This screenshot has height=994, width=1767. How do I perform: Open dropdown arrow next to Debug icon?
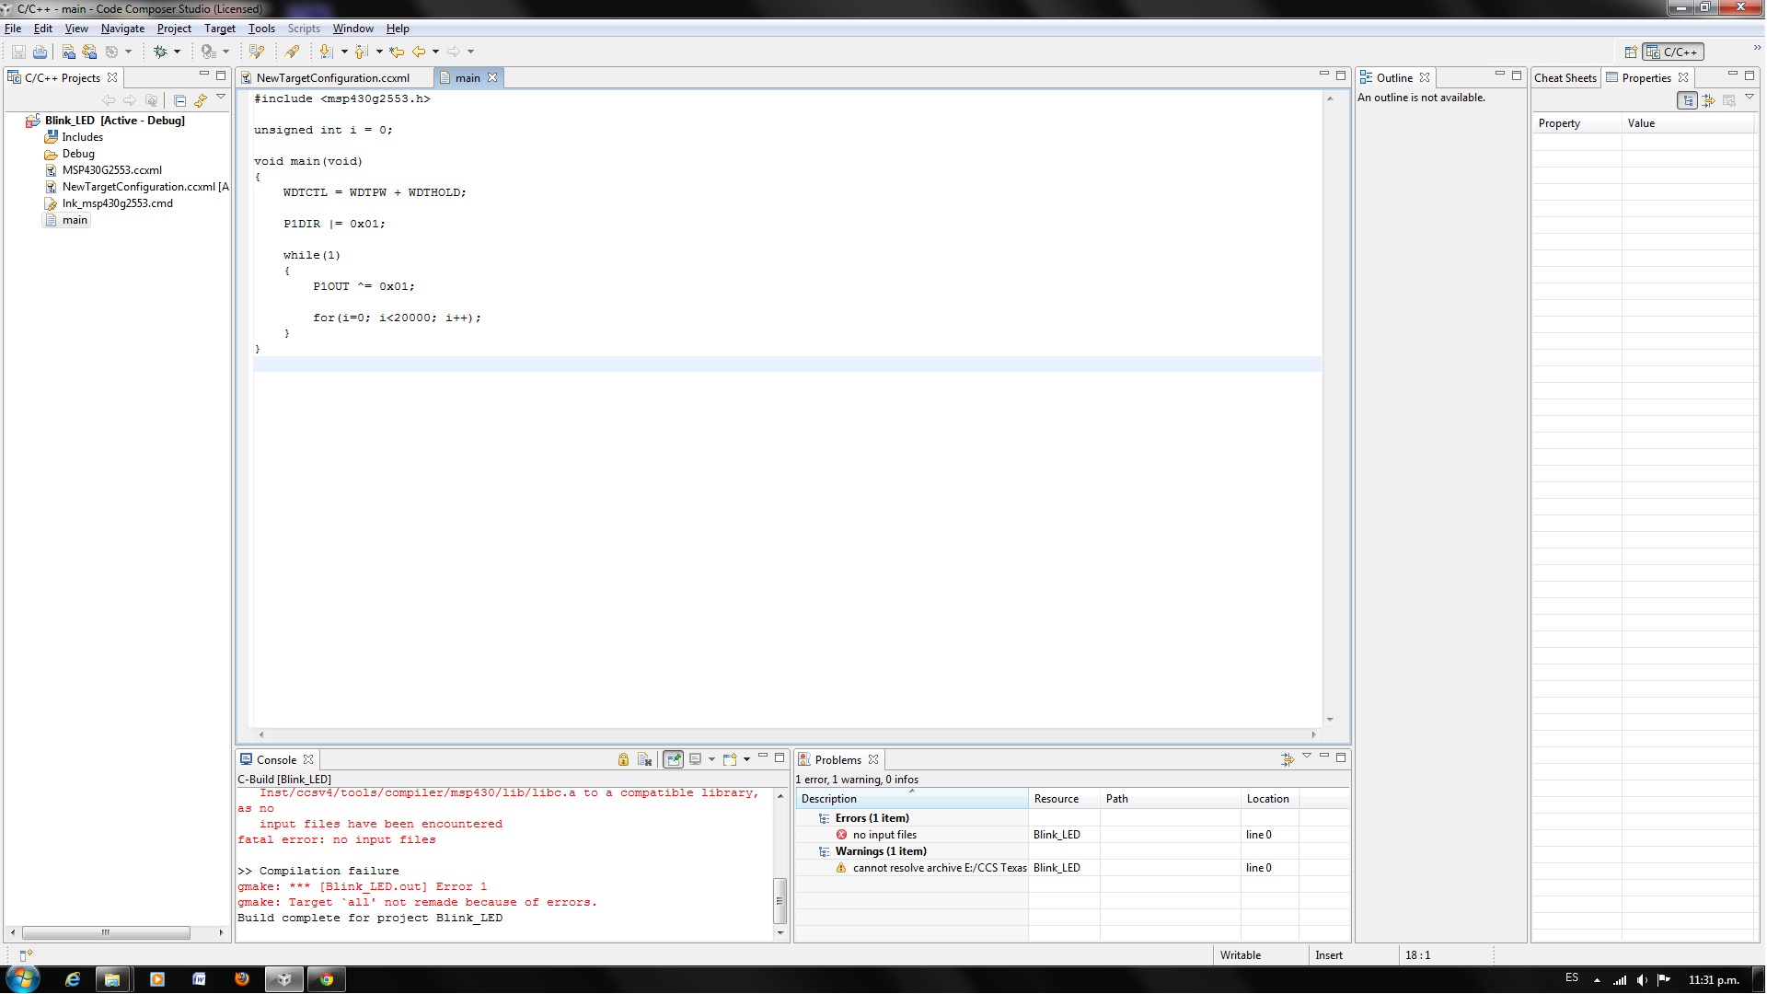pyautogui.click(x=177, y=52)
